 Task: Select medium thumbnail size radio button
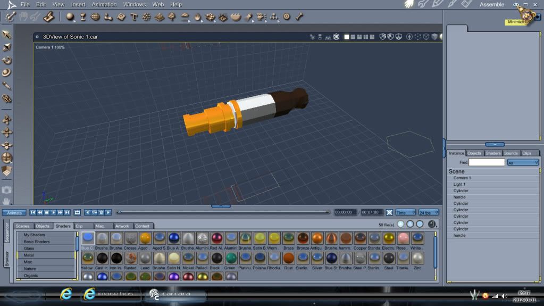[x=410, y=225]
